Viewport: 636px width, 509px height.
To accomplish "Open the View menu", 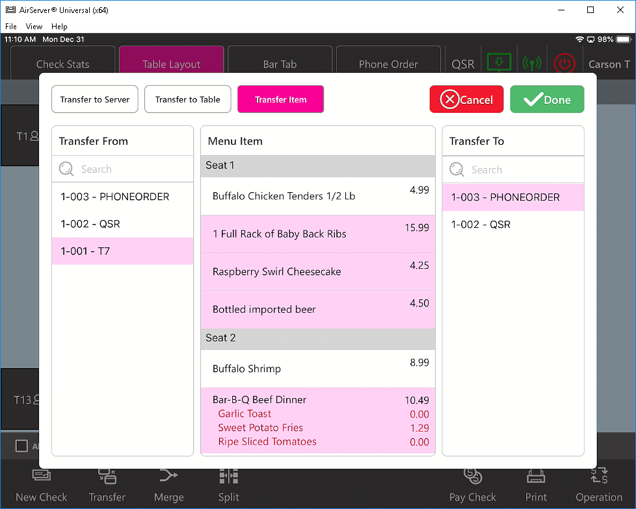I will 34,27.
